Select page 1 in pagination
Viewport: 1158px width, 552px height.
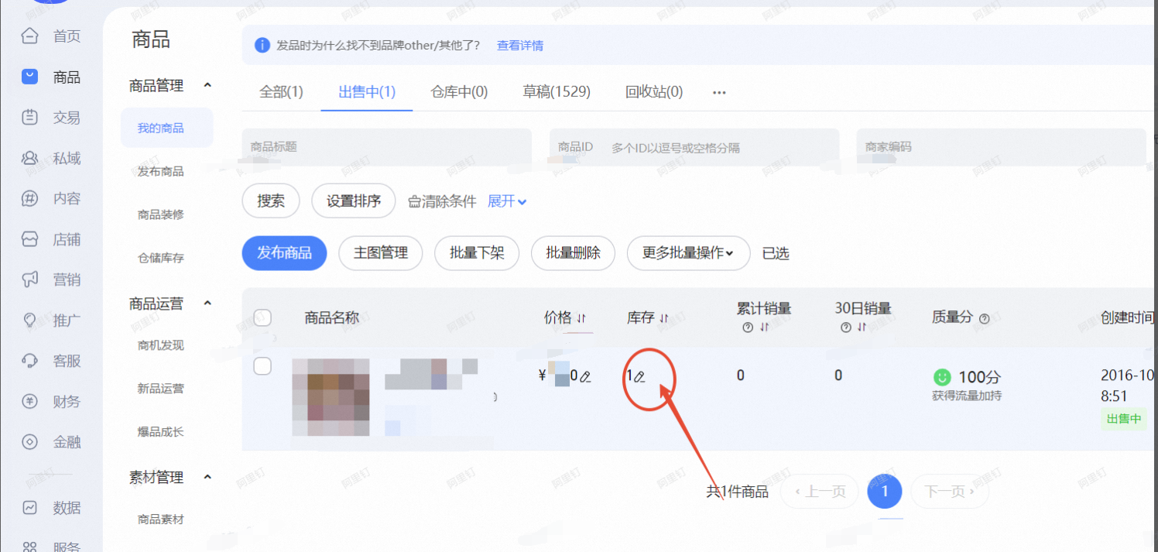pos(885,491)
